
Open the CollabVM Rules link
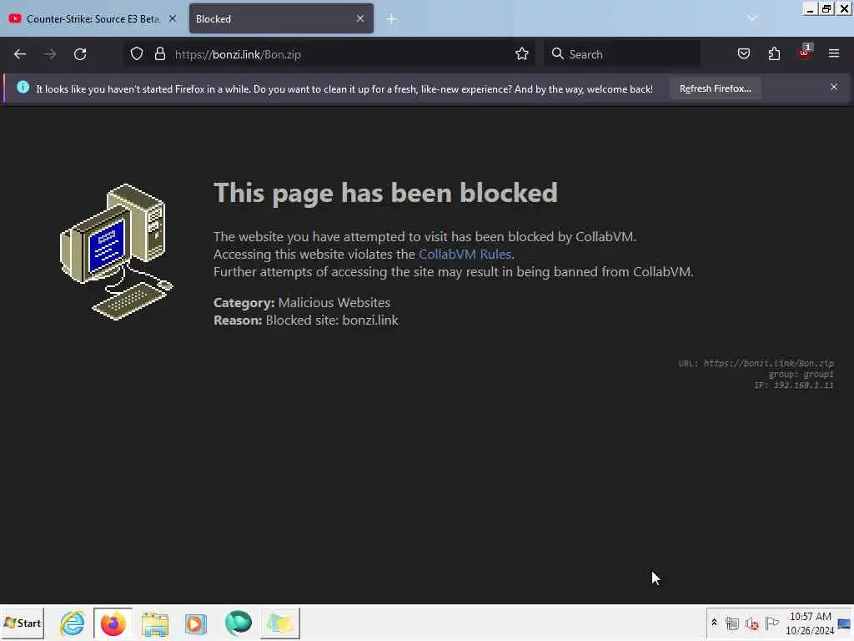(x=465, y=254)
